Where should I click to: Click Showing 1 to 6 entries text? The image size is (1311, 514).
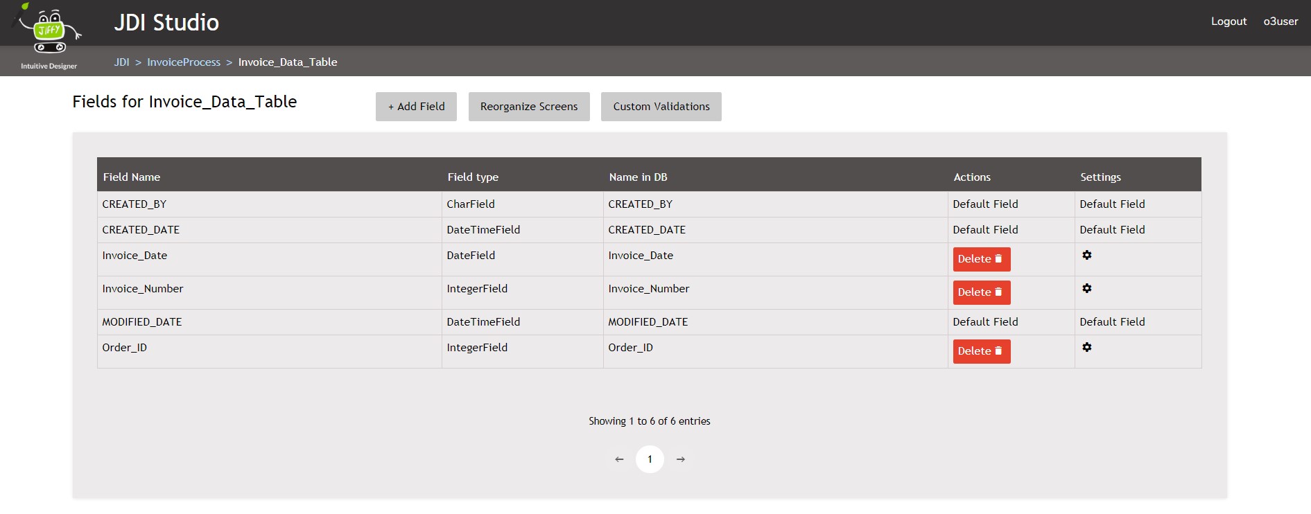(x=650, y=421)
